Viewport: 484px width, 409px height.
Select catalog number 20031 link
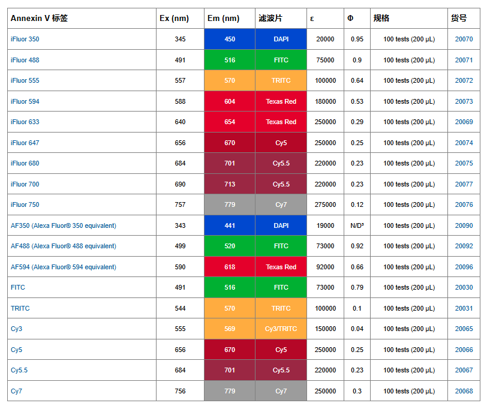tap(464, 308)
